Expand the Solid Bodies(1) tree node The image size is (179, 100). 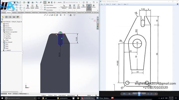[2, 30]
